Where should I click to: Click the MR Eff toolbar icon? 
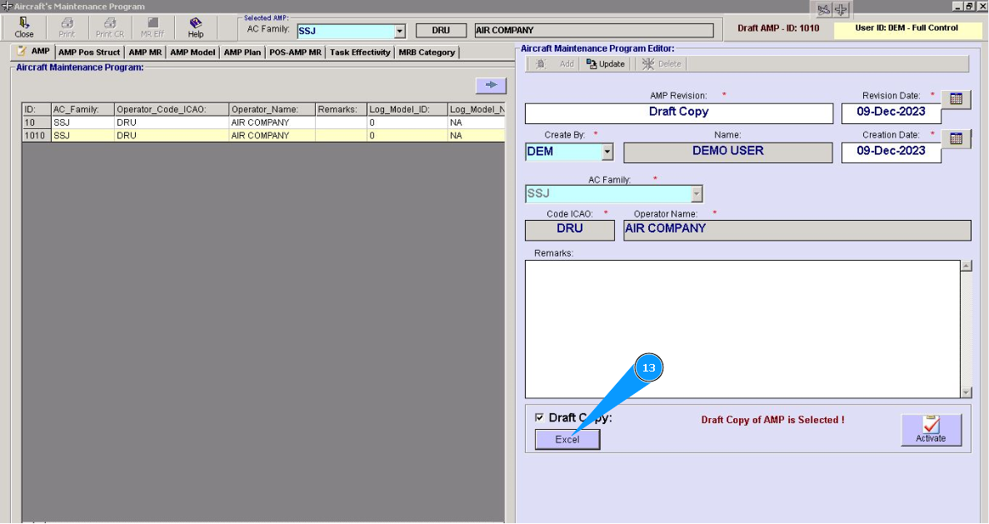tap(152, 27)
